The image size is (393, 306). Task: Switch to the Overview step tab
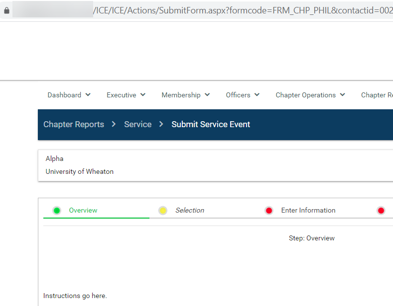[x=83, y=211]
